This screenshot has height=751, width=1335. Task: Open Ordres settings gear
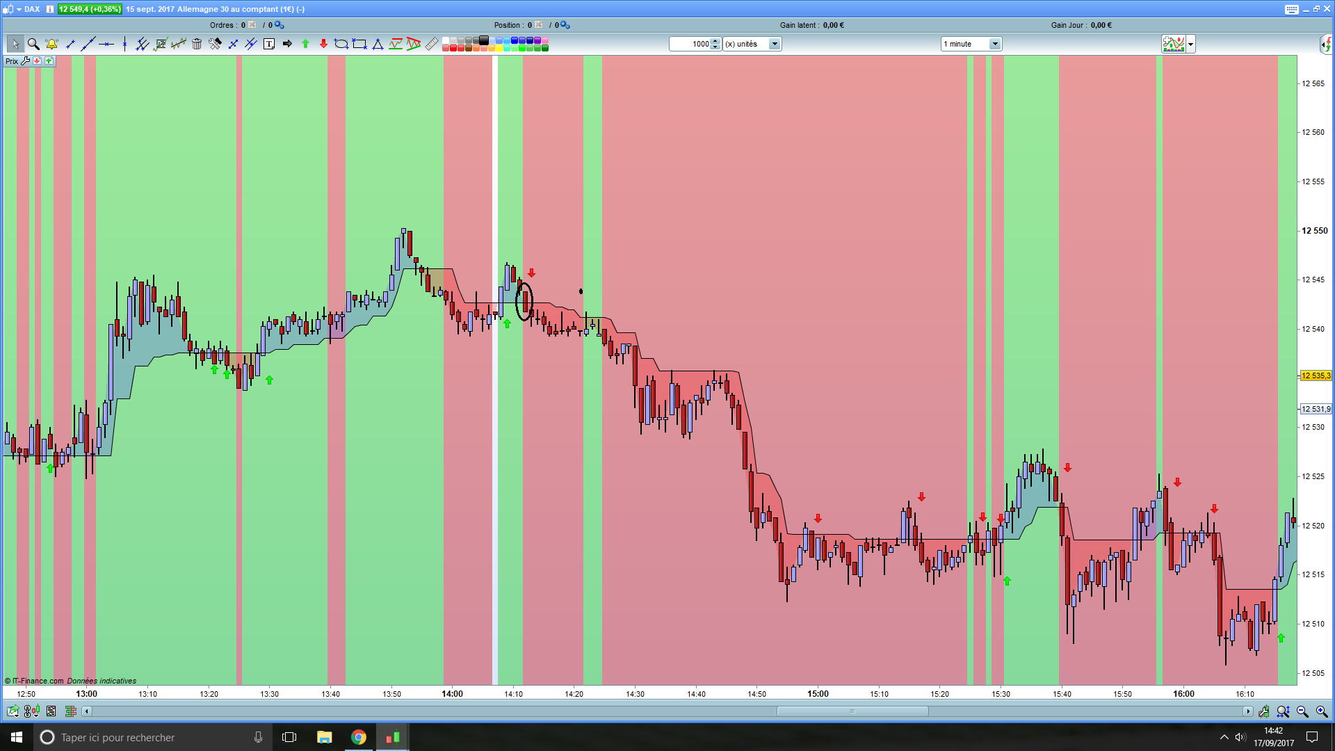click(x=279, y=25)
